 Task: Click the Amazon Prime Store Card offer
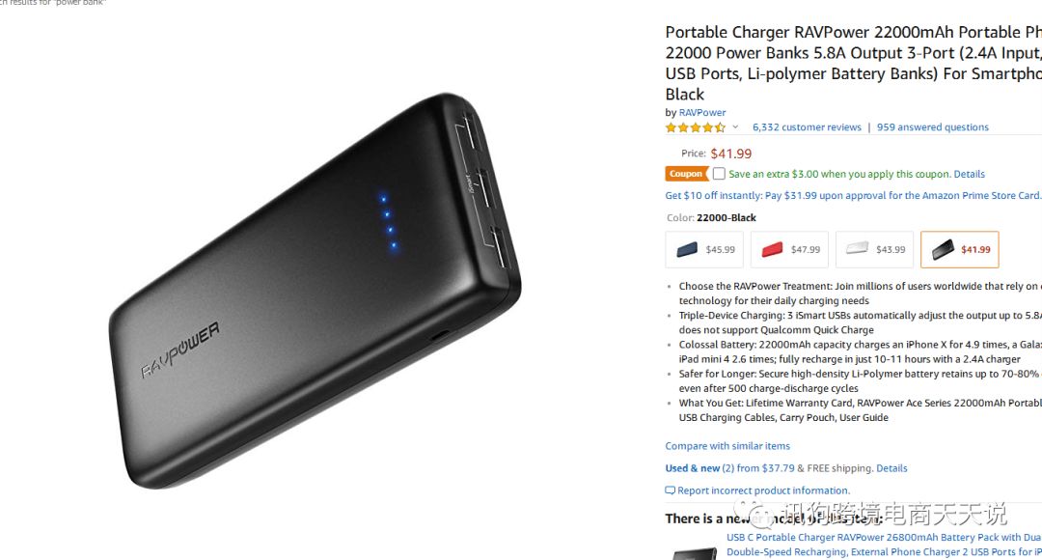point(853,196)
